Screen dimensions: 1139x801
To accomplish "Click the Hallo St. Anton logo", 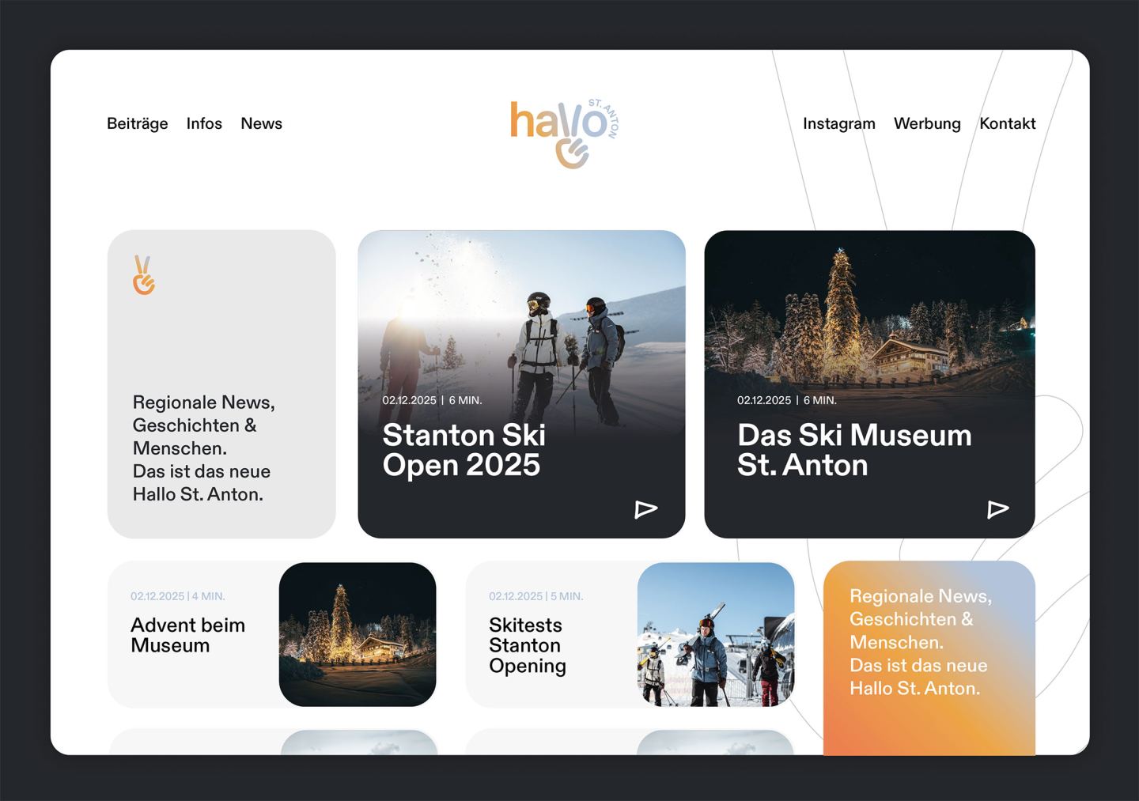I will click(564, 133).
